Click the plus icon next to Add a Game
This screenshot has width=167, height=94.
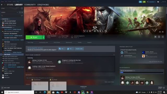(x=2, y=88)
